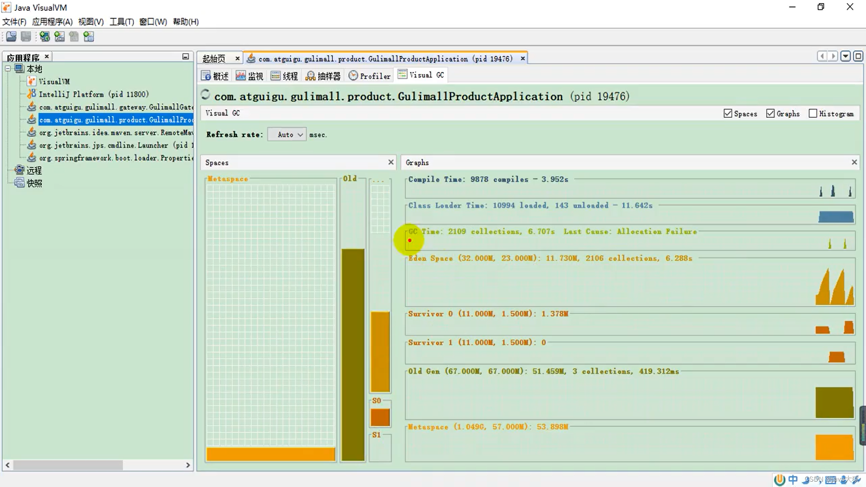Close the Spaces panel

point(391,162)
